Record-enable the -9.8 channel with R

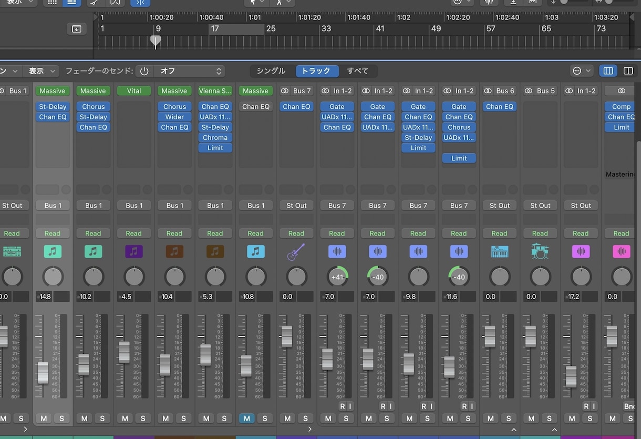click(423, 406)
